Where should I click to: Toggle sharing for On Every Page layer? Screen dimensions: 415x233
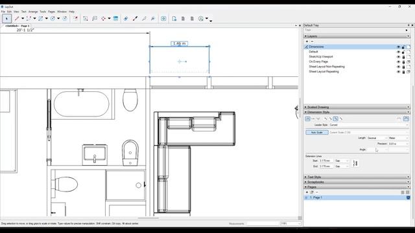[x=409, y=62]
